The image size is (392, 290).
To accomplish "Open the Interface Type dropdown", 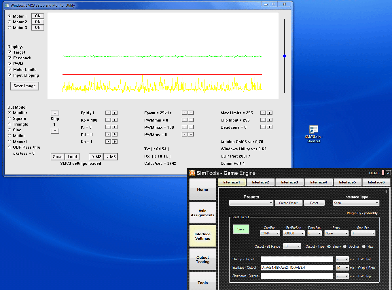I will (x=356, y=203).
